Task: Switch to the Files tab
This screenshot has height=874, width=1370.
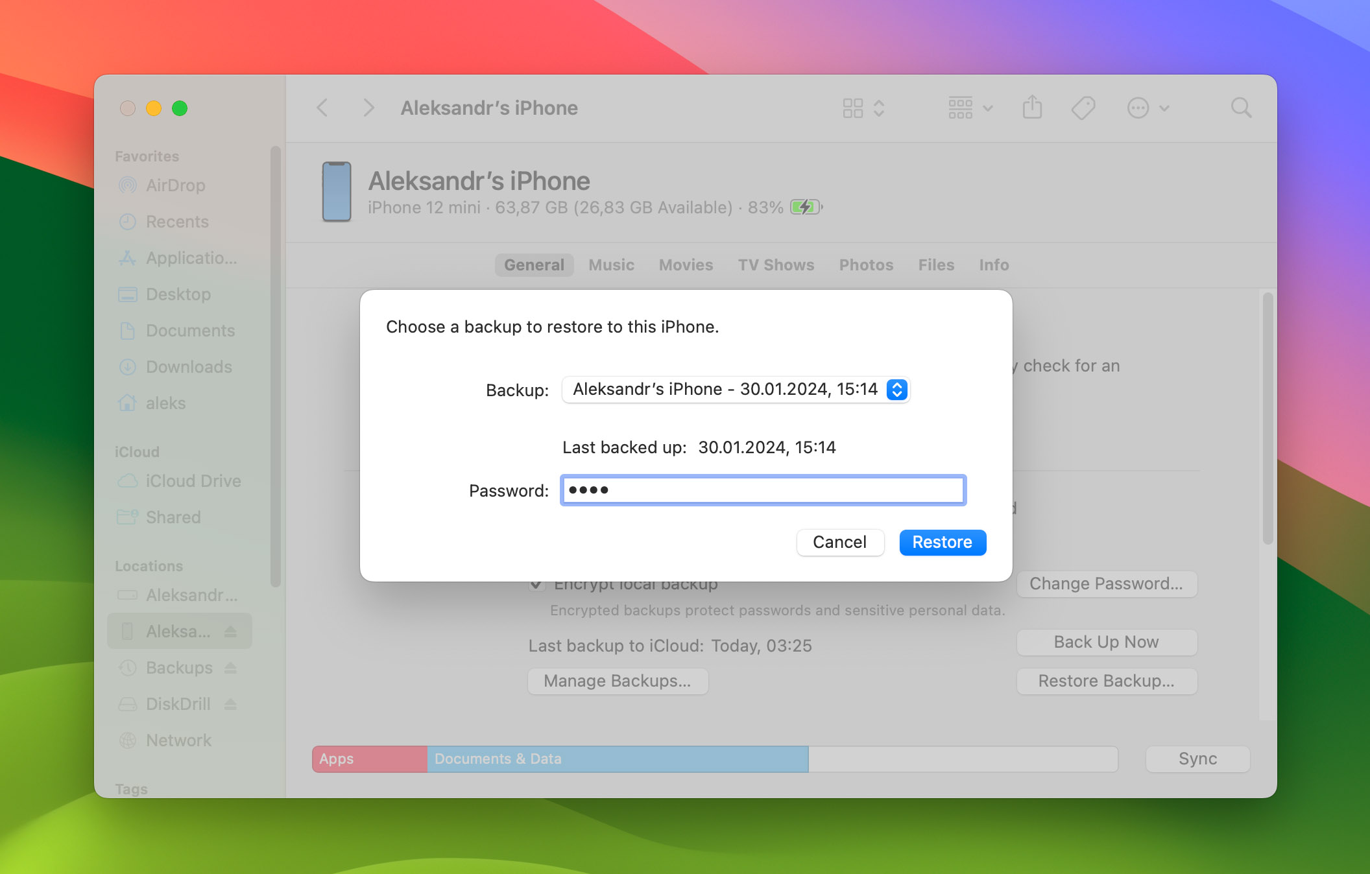Action: tap(936, 265)
